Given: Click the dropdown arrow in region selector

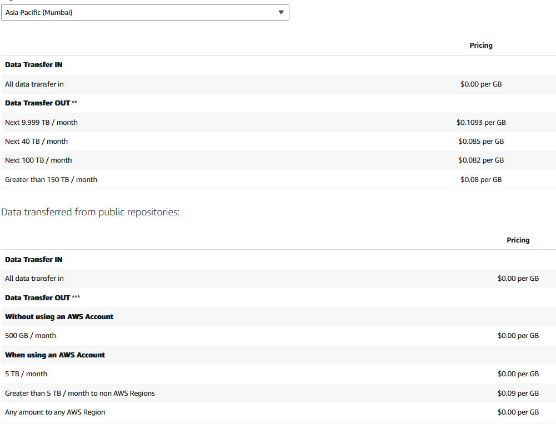Looking at the screenshot, I should (281, 12).
